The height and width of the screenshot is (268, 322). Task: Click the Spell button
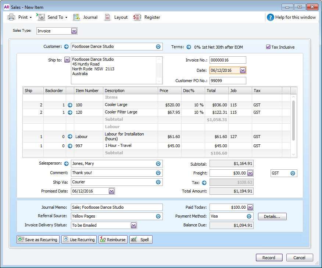[x=141, y=239]
